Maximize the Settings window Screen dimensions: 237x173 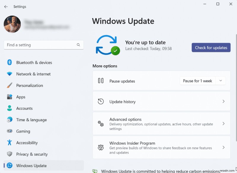(218, 4)
